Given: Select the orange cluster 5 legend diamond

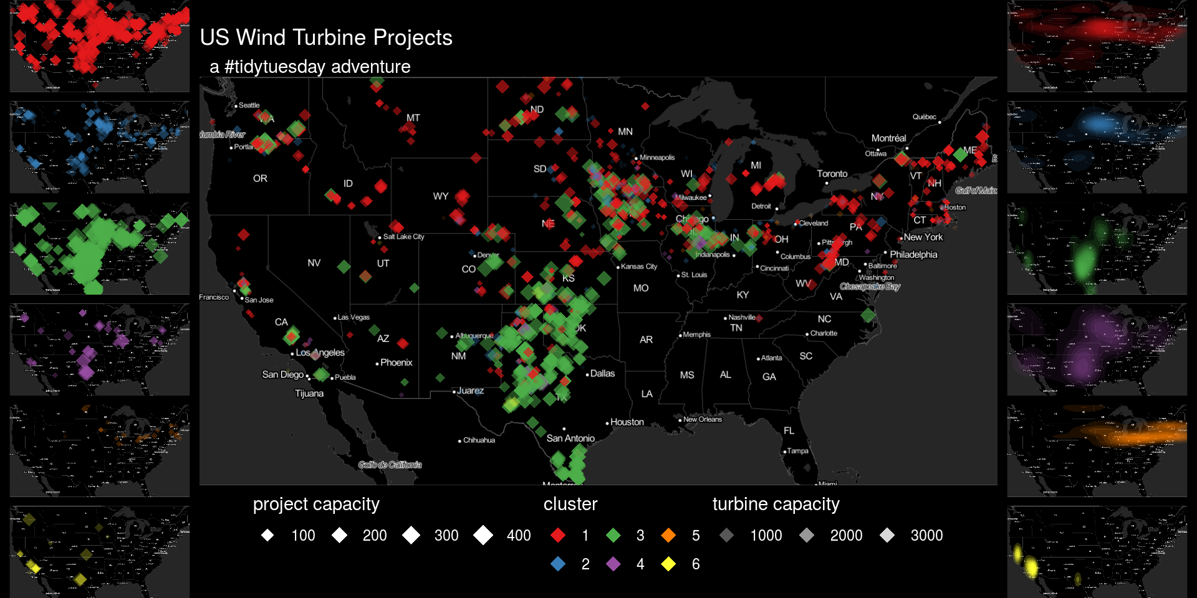Looking at the screenshot, I should point(668,535).
